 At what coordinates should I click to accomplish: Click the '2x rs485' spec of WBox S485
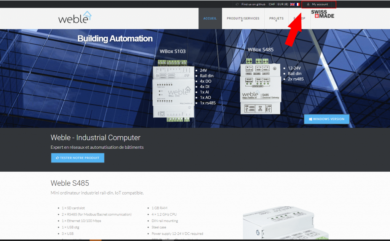(296, 79)
